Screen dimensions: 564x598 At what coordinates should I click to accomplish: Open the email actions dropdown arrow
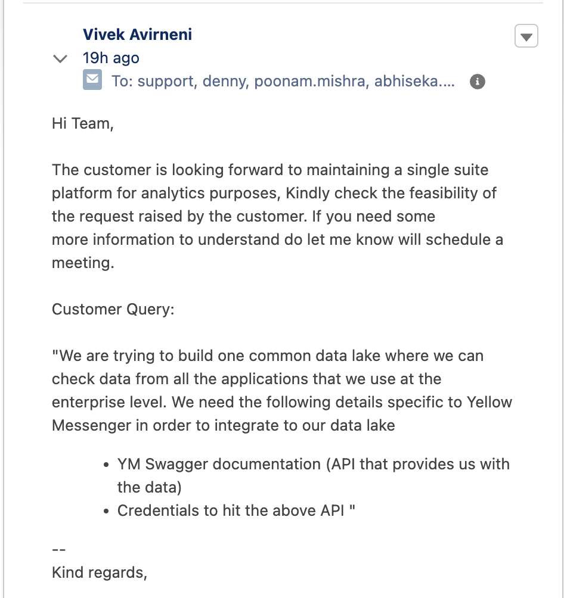526,36
